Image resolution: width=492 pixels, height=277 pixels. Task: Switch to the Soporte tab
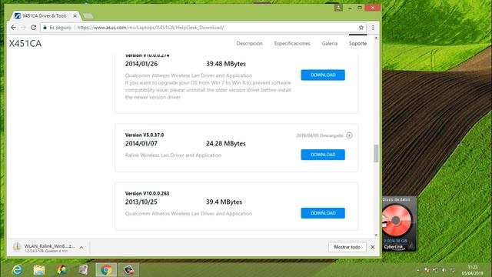pos(357,43)
